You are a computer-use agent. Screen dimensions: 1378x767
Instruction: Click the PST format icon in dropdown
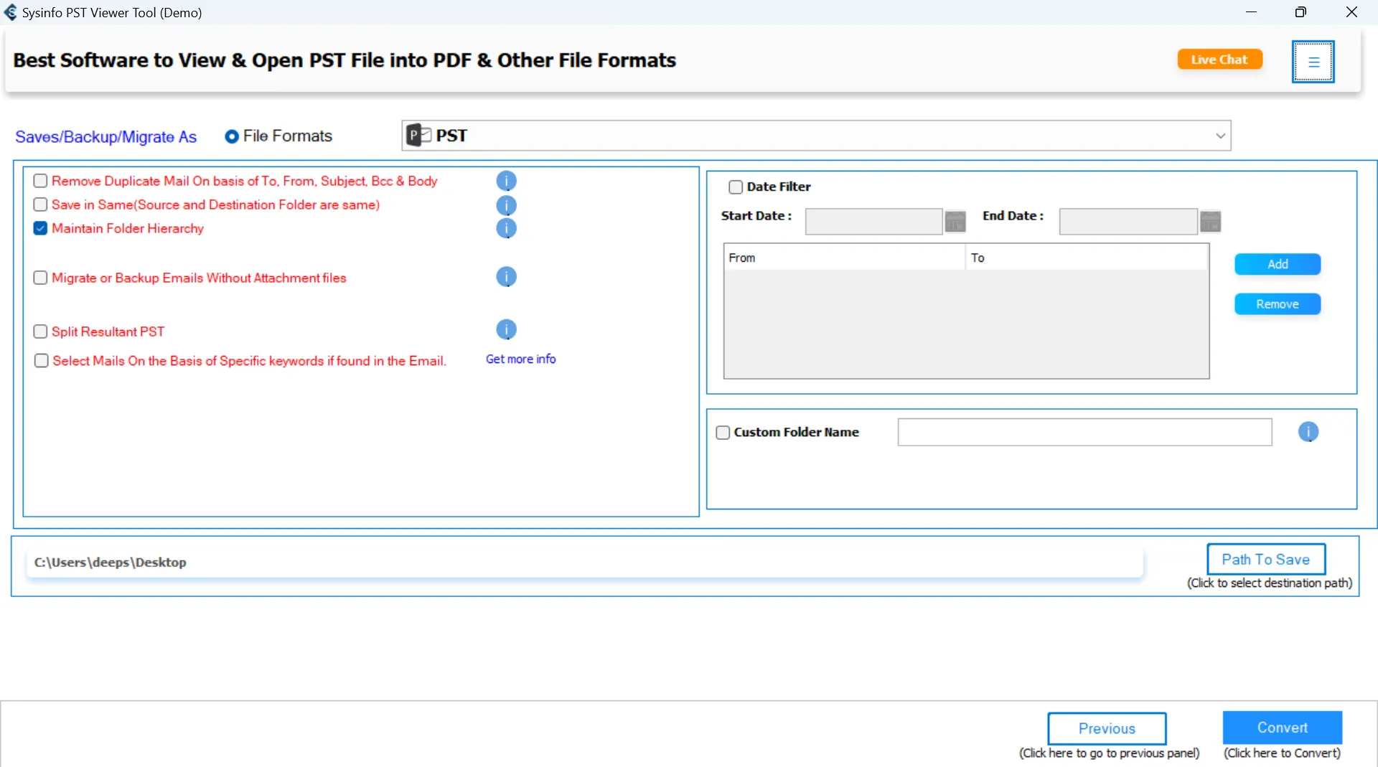418,136
